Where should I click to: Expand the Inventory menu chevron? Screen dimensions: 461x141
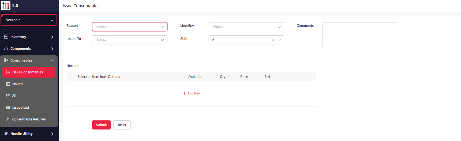tap(52, 37)
